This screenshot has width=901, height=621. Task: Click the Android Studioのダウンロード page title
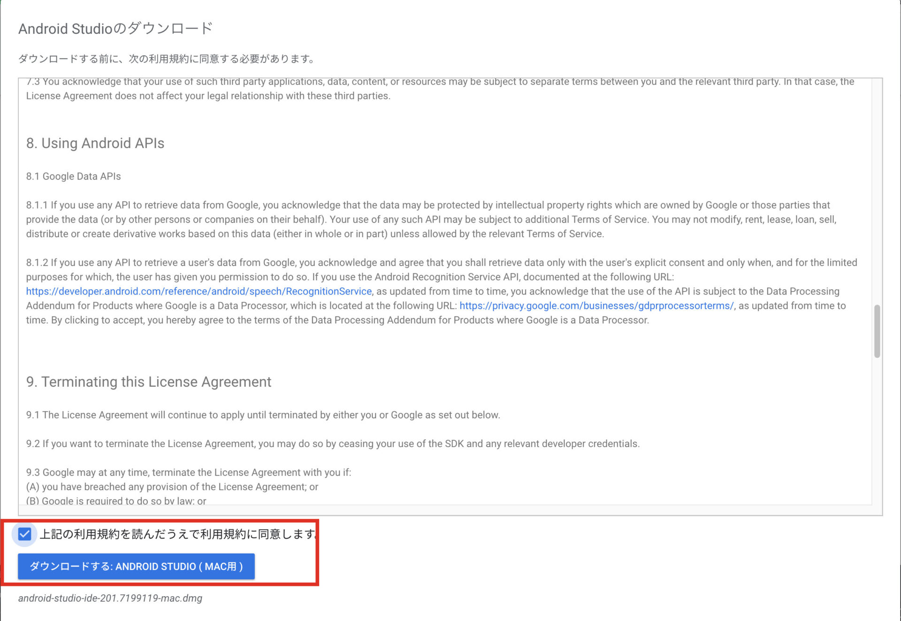coord(115,28)
